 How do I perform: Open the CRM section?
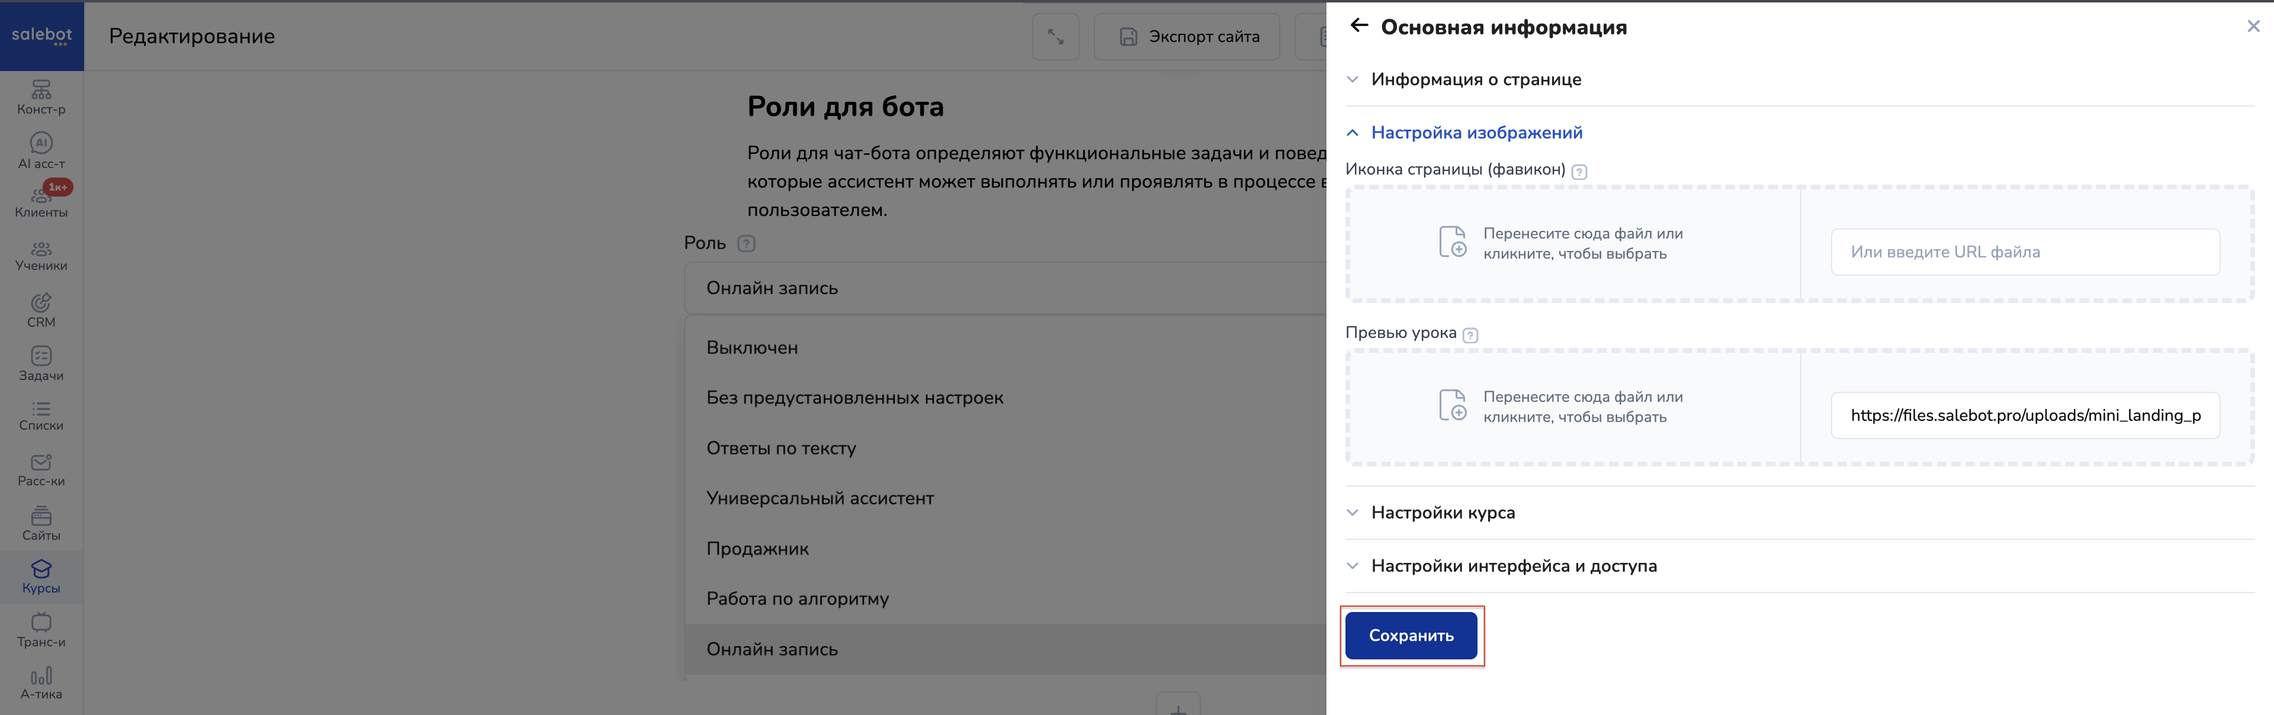41,311
